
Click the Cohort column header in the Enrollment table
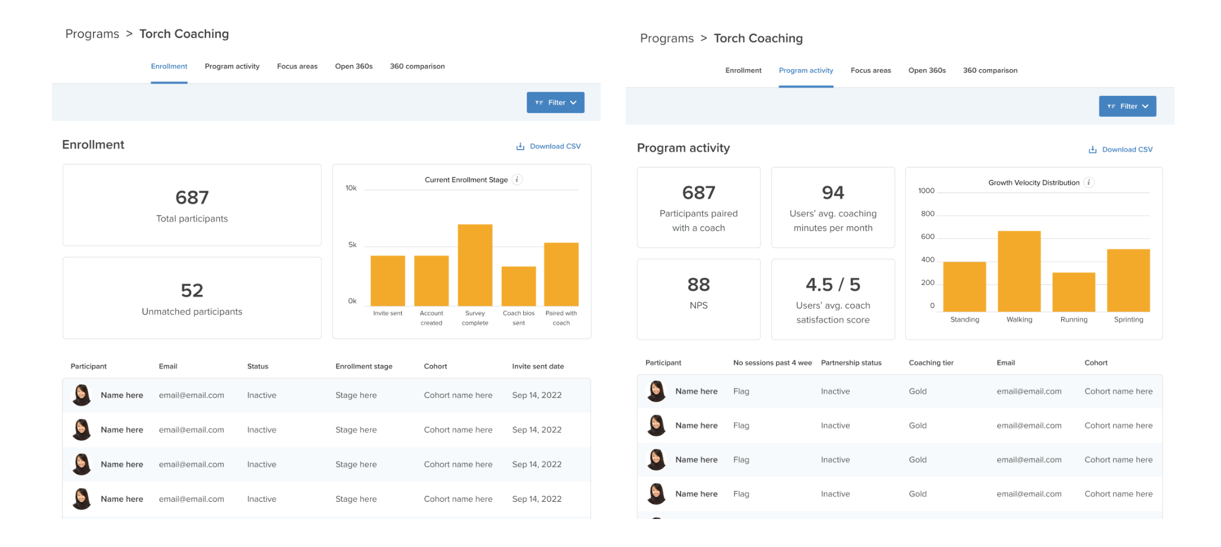[436, 366]
